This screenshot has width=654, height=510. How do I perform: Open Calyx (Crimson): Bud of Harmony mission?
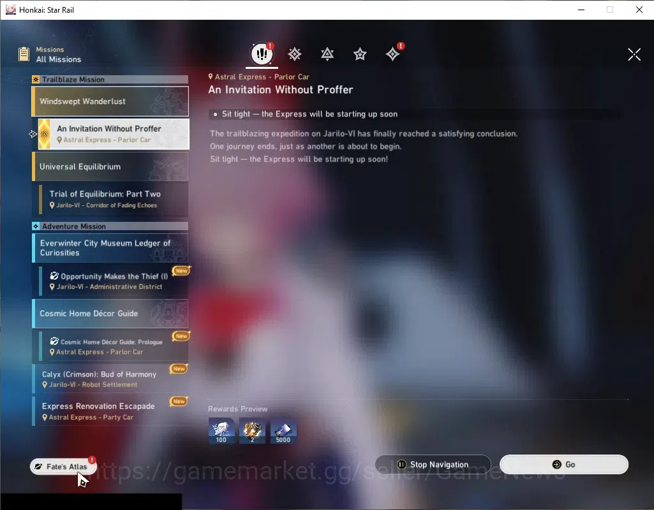110,379
